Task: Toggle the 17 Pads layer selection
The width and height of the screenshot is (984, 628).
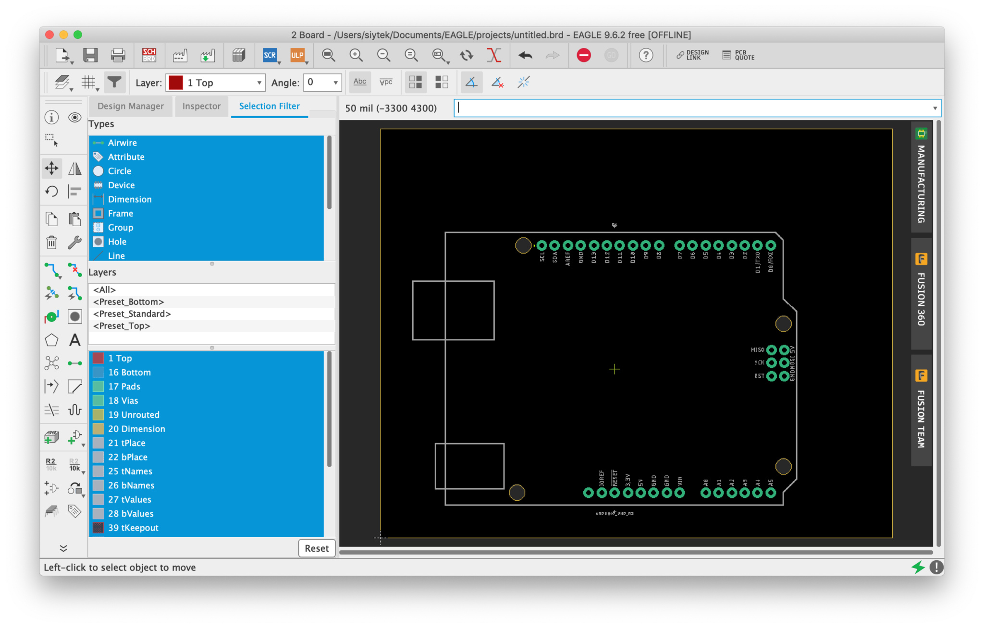Action: [x=124, y=386]
